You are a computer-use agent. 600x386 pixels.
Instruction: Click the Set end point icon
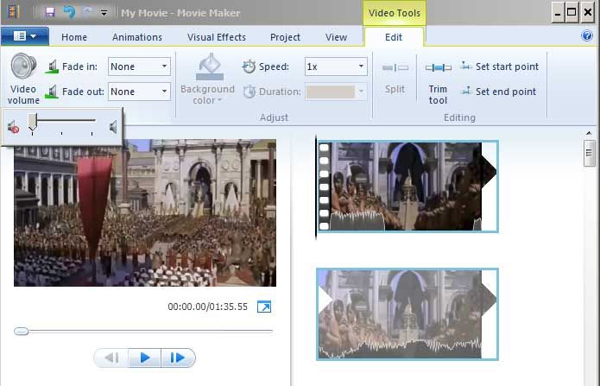click(x=465, y=92)
